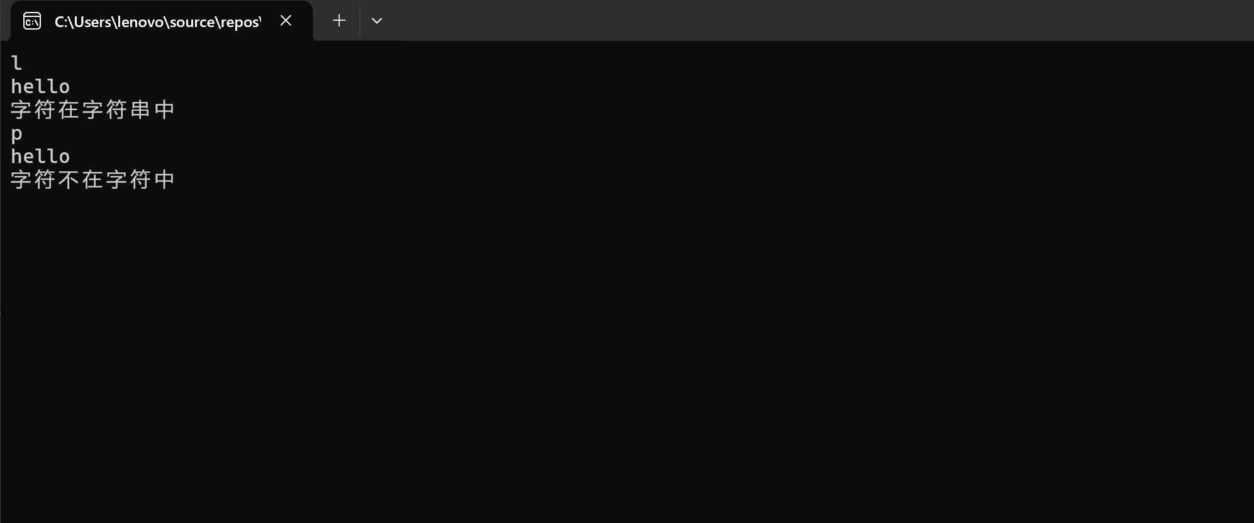Click the '字符不在字符中' output line
The image size is (1254, 523).
point(92,179)
